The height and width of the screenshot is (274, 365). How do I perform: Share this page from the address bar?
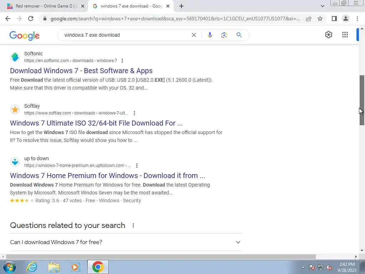coord(309,19)
